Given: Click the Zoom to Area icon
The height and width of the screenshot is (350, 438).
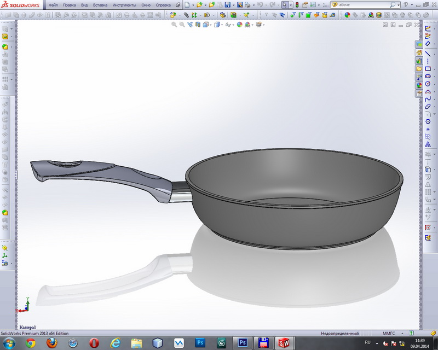Looking at the screenshot, I should pos(182,25).
